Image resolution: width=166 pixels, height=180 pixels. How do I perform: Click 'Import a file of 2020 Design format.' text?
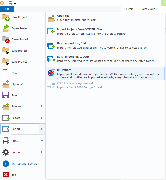click(x=80, y=87)
